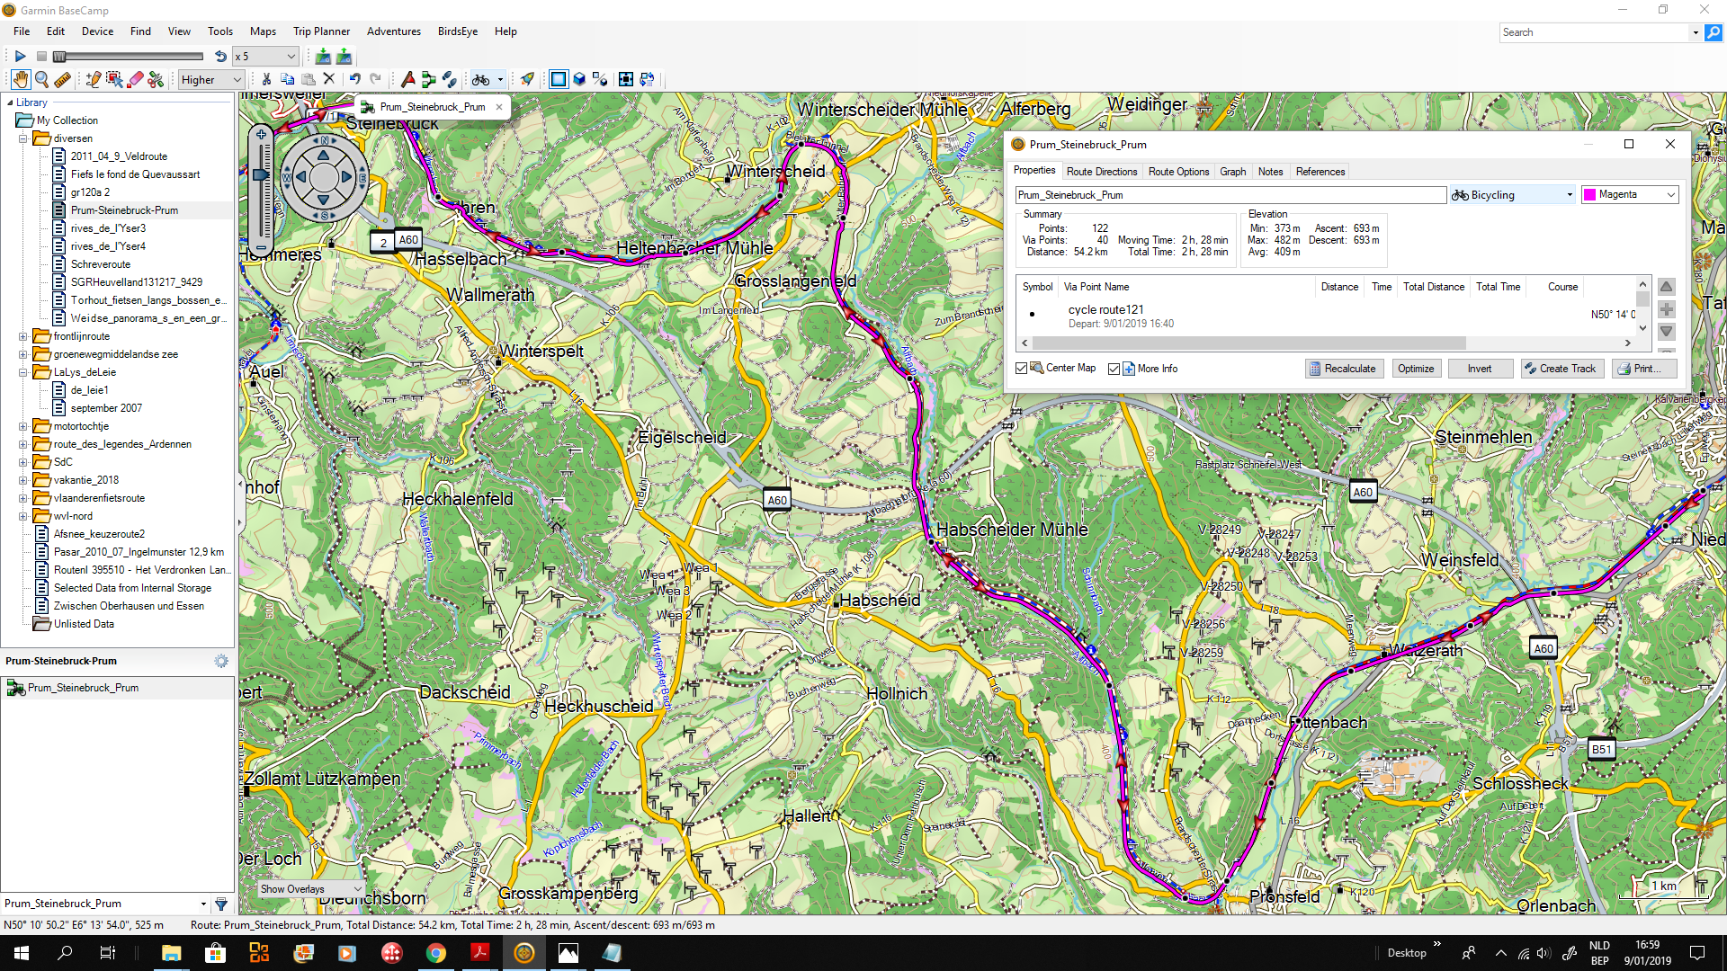The image size is (1727, 971).
Task: Pan map east with compass arrow
Action: click(x=346, y=177)
